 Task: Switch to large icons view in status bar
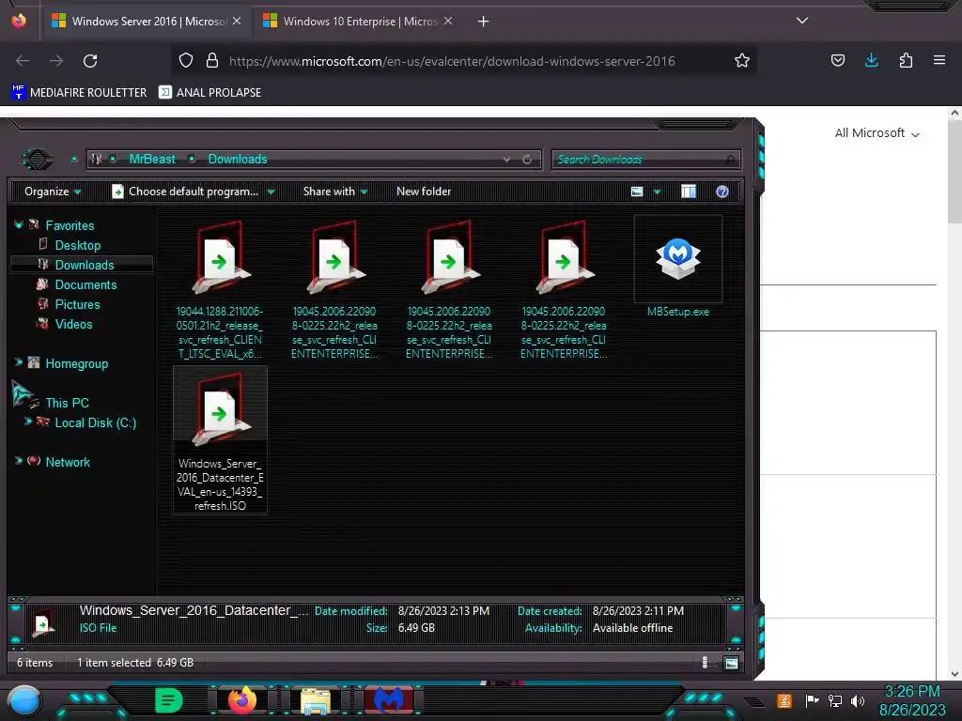click(x=731, y=662)
